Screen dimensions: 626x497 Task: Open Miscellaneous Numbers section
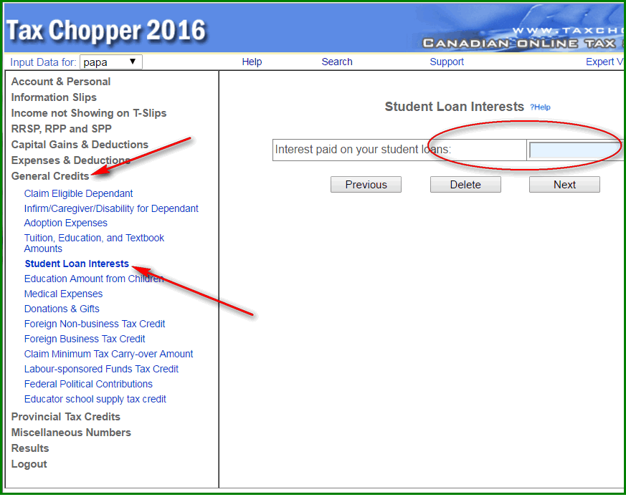71,433
